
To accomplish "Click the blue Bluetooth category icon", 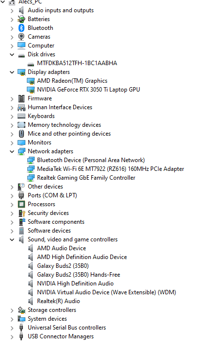I will click(21, 28).
